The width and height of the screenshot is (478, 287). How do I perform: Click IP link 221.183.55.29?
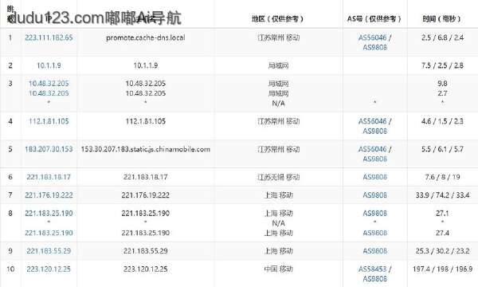point(49,251)
